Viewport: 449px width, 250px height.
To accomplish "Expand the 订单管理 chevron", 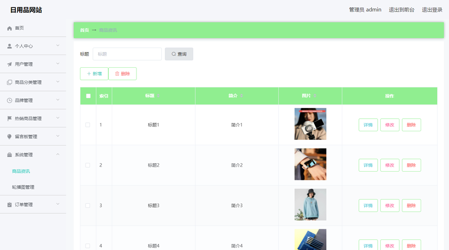I will point(58,204).
